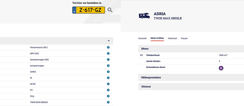Click info icon next to Personenauto (M1)
The width and height of the screenshot is (244, 106).
tap(108, 47)
